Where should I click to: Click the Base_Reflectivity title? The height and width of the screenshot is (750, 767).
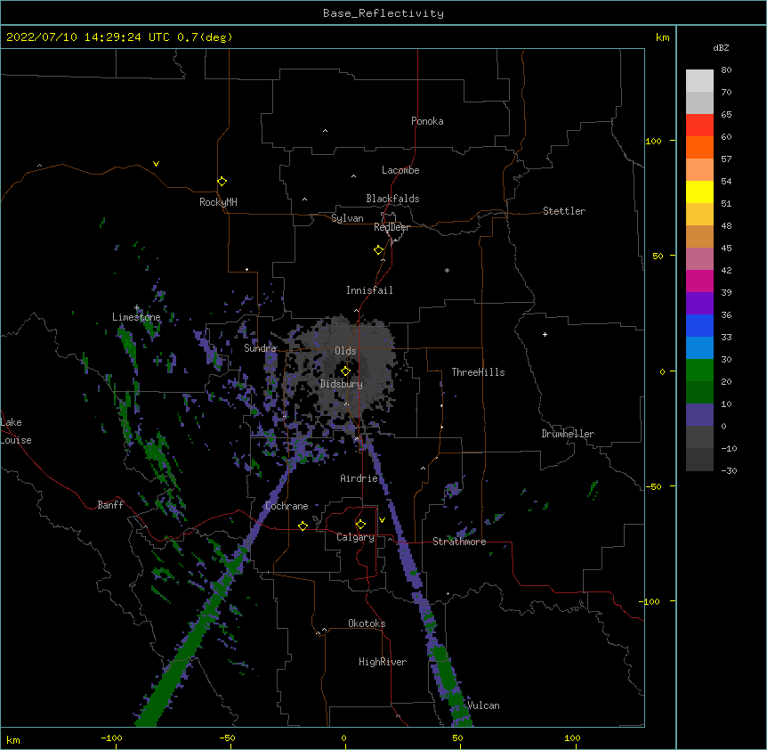383,13
